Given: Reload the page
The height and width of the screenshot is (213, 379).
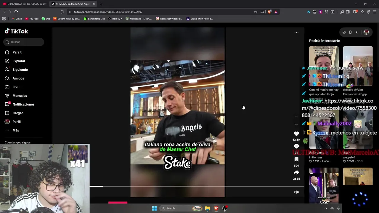Looking at the screenshot, I should [x=16, y=12].
